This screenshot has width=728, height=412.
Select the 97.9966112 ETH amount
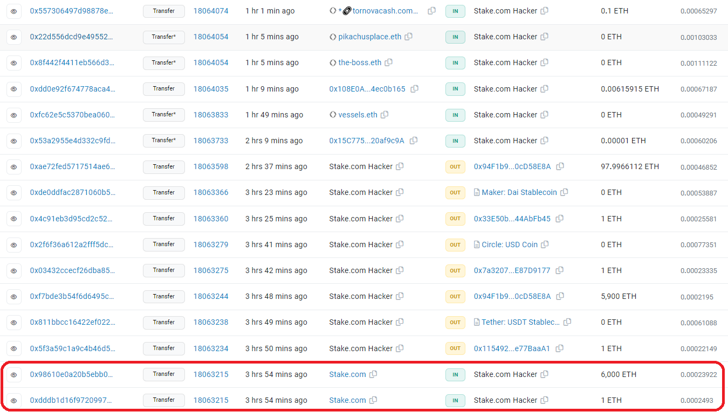(x=630, y=166)
